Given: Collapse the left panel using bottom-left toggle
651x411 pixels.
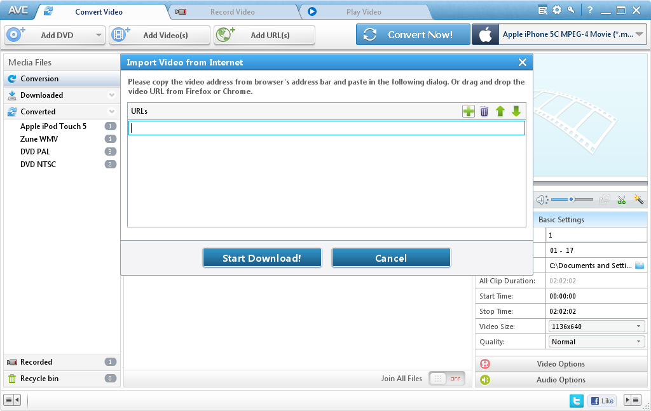Looking at the screenshot, I should click(x=12, y=400).
